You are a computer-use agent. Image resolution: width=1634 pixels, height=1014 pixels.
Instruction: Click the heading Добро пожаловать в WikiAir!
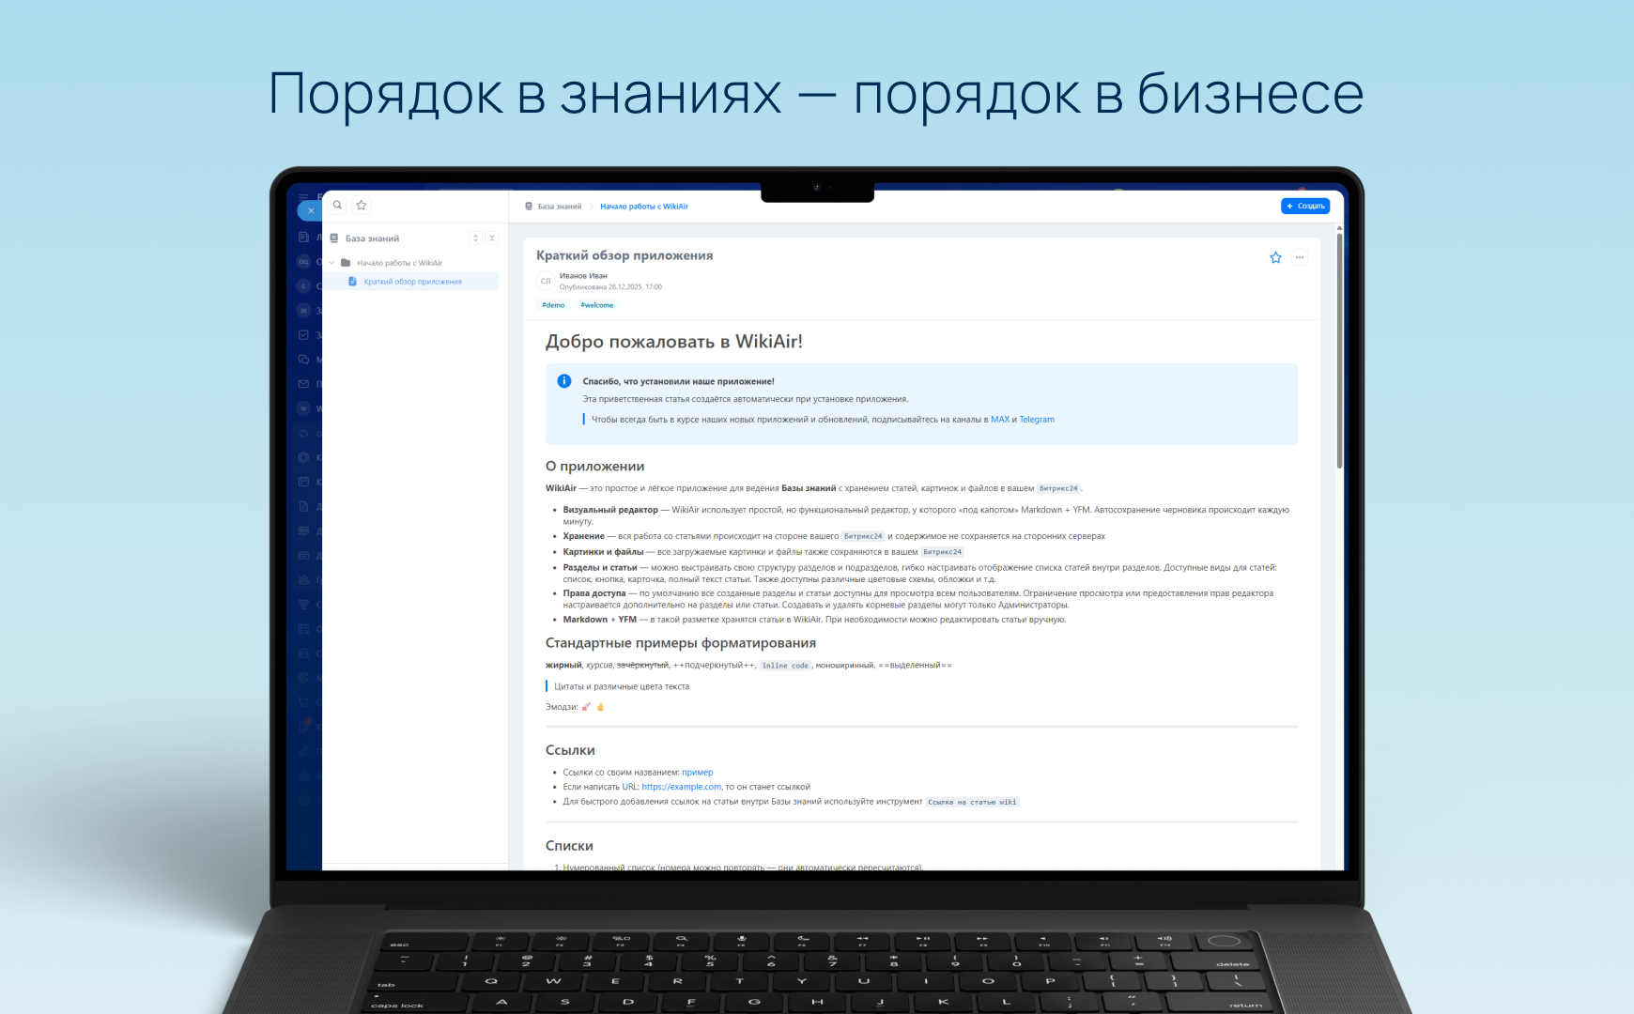674,342
